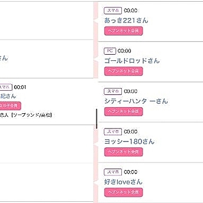Click the 00:00 timestamp beside PC tag
This screenshot has width=203, height=203.
[x=125, y=51]
